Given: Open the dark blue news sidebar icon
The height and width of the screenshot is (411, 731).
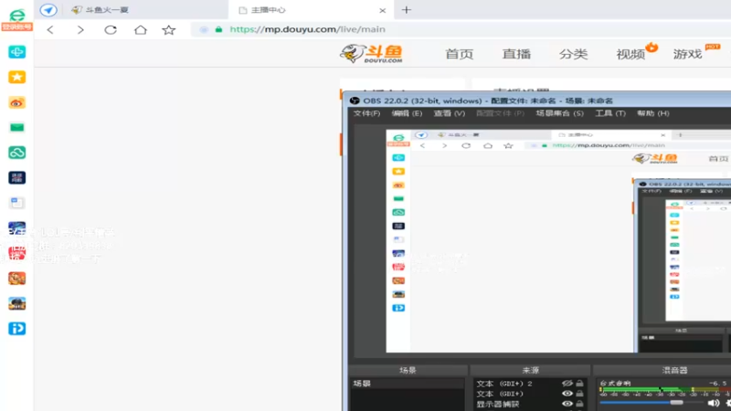Looking at the screenshot, I should pos(16,177).
